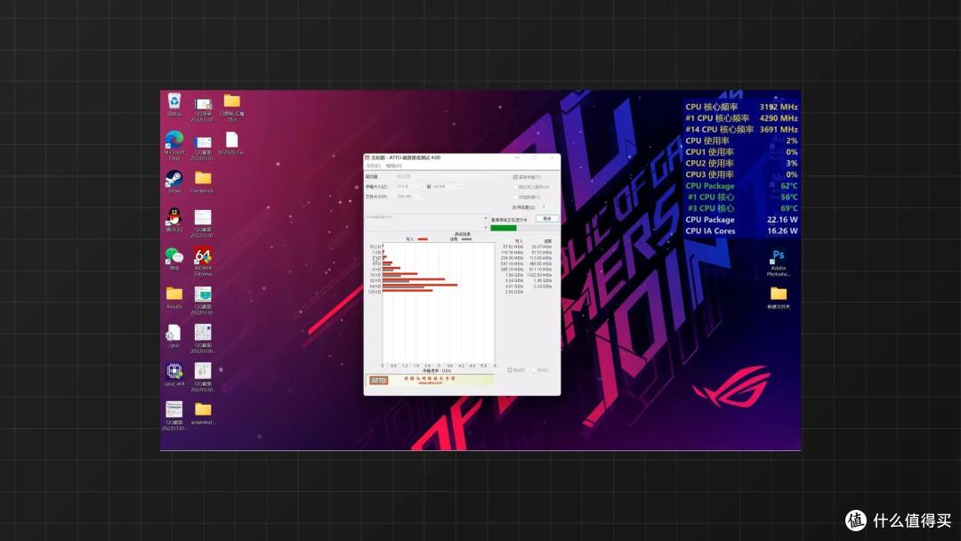Click the ATTO logo in benchmark window
Image resolution: width=961 pixels, height=541 pixels.
[378, 381]
